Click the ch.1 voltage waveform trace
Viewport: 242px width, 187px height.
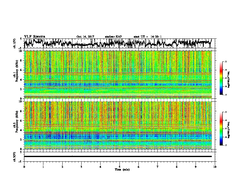[118, 43]
